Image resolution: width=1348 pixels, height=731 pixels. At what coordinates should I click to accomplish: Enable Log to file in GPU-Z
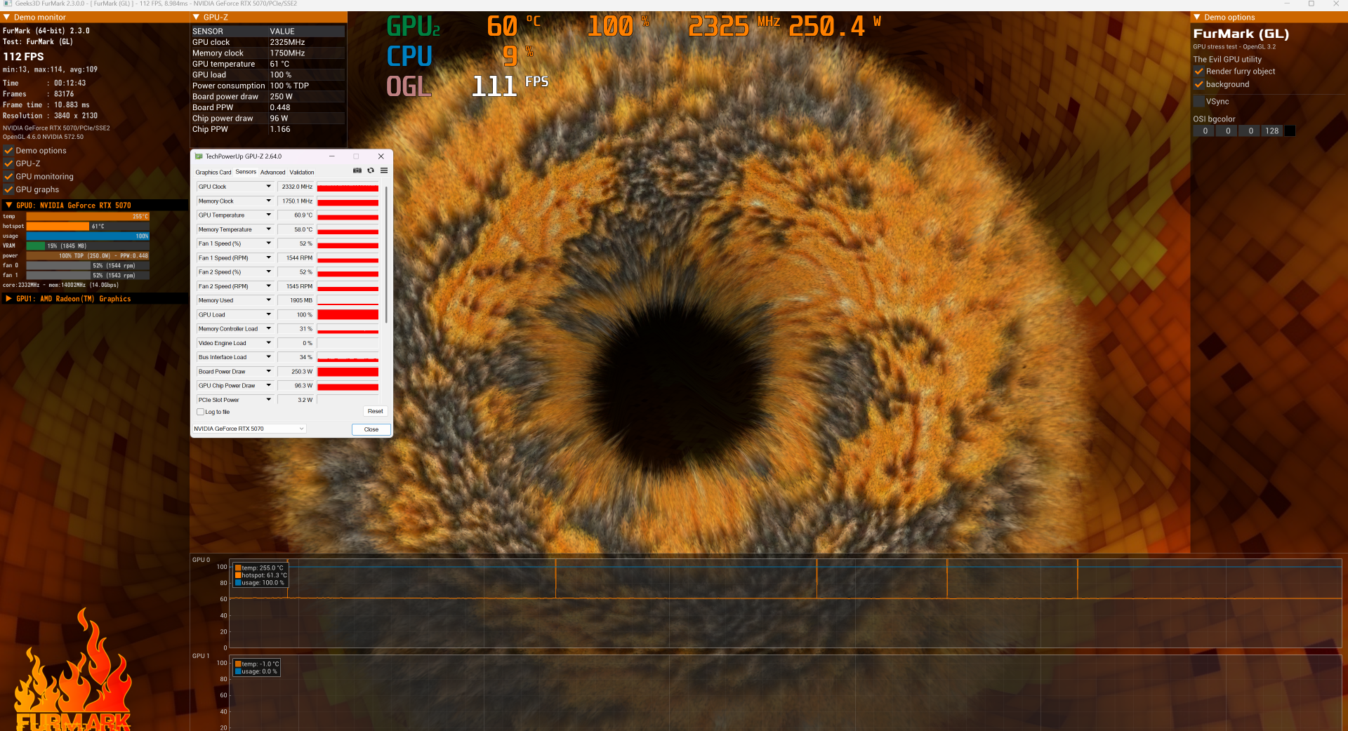click(x=201, y=412)
